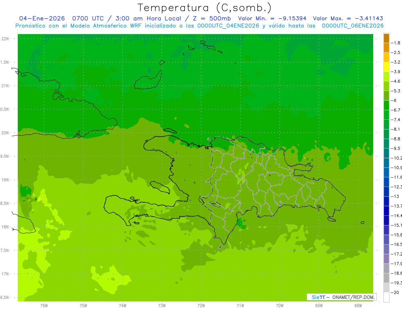
Task: Click the 17N latitude label
Action: (x=5, y=274)
